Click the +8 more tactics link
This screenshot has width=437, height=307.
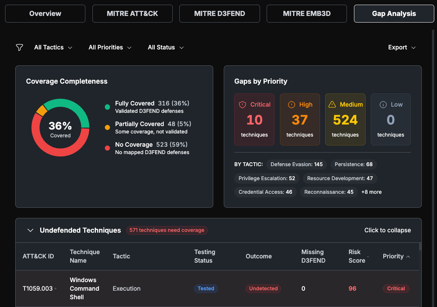click(x=372, y=192)
